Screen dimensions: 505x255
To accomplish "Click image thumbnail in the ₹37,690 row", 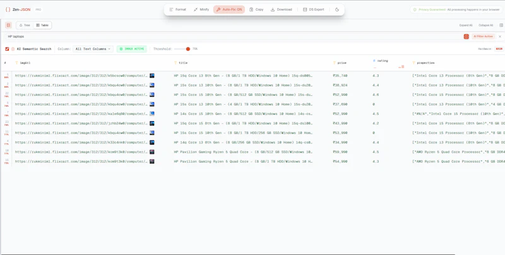I will pyautogui.click(x=152, y=104).
